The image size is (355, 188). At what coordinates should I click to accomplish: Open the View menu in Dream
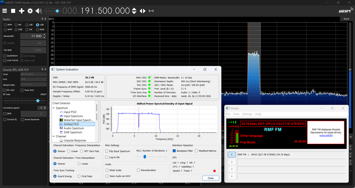[236, 114]
